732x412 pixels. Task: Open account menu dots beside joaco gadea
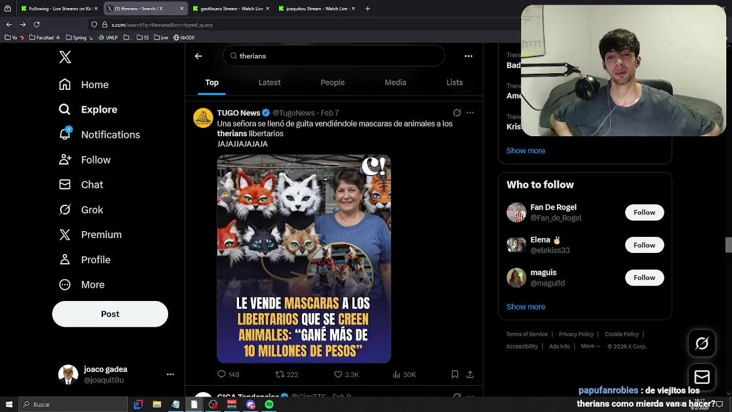[x=170, y=374]
